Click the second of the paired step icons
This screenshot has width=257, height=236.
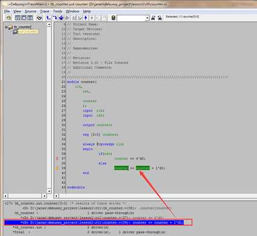coord(80,18)
